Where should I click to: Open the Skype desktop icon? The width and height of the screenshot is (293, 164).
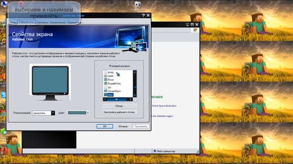(3, 95)
